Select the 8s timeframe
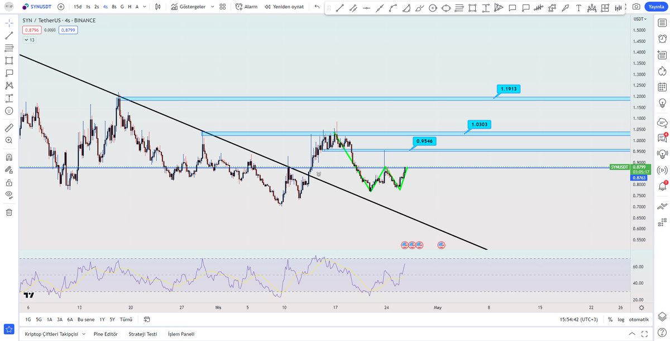The width and height of the screenshot is (670, 341). pos(114,7)
